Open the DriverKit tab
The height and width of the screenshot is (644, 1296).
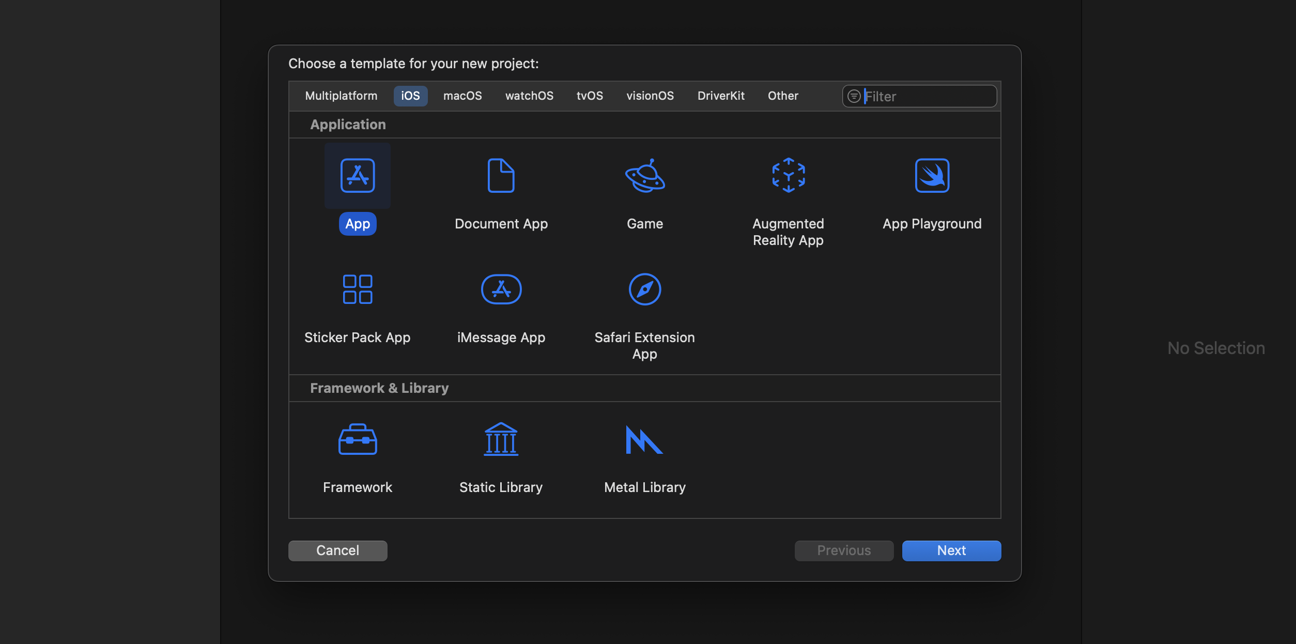point(721,96)
